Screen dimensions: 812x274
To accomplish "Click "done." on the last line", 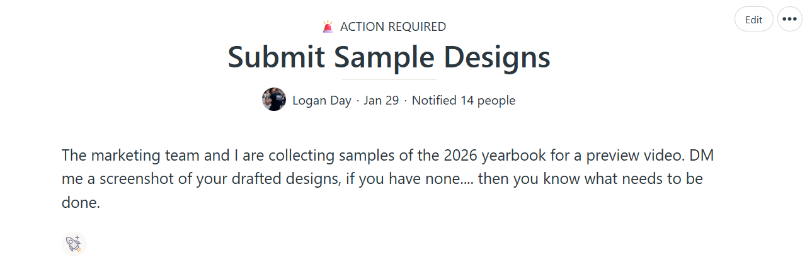I will click(81, 203).
